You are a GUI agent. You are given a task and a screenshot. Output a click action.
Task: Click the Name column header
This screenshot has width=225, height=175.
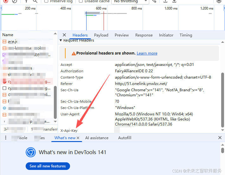point(8,35)
